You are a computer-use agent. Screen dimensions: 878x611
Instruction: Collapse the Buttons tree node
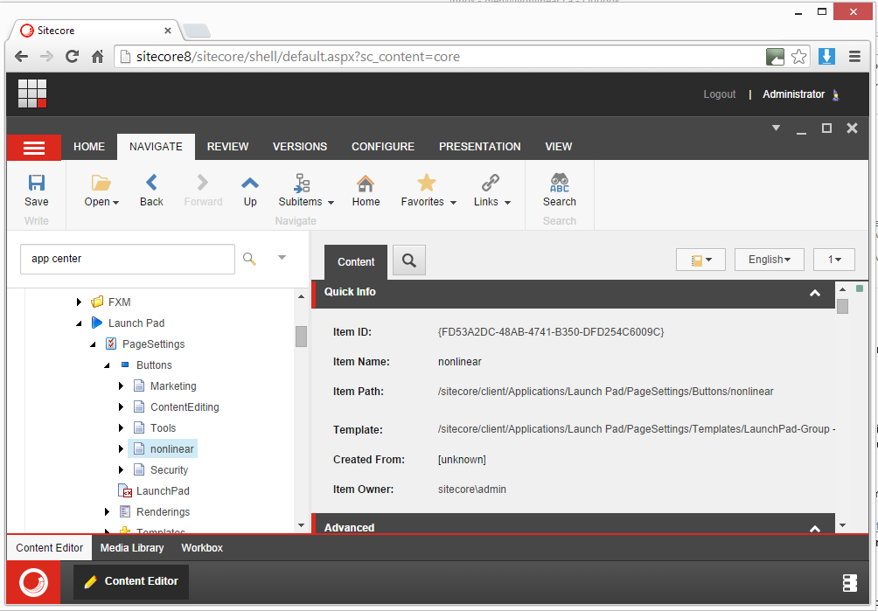pyautogui.click(x=107, y=365)
